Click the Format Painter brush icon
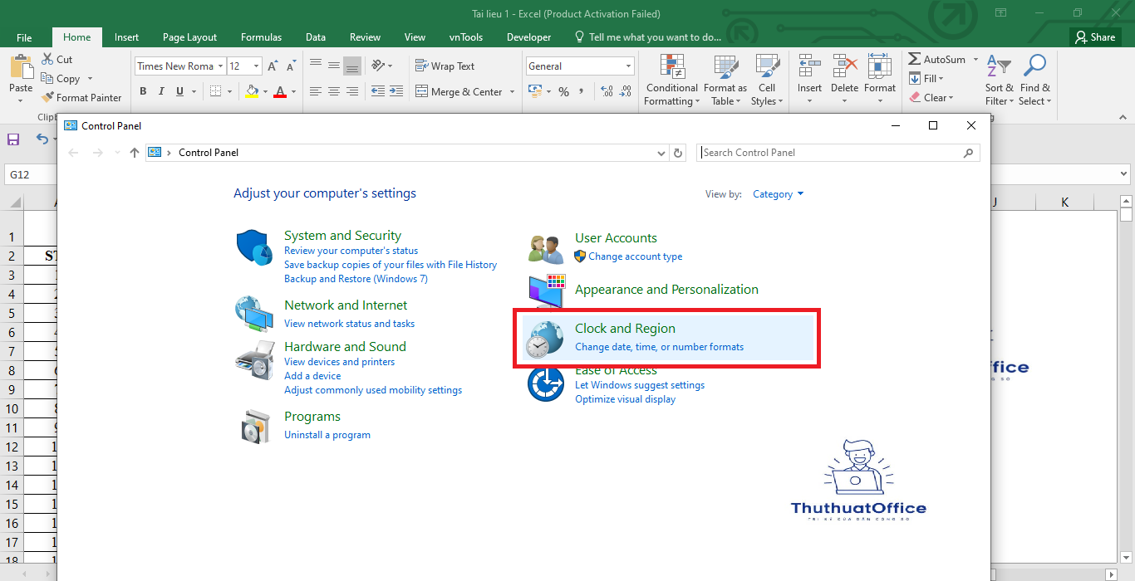 47,98
